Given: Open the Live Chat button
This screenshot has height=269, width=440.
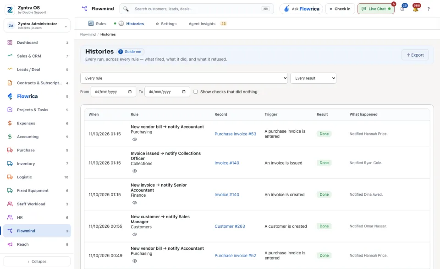Looking at the screenshot, I should coord(376,9).
